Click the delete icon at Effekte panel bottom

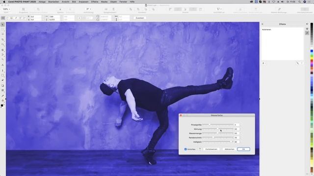[302, 63]
